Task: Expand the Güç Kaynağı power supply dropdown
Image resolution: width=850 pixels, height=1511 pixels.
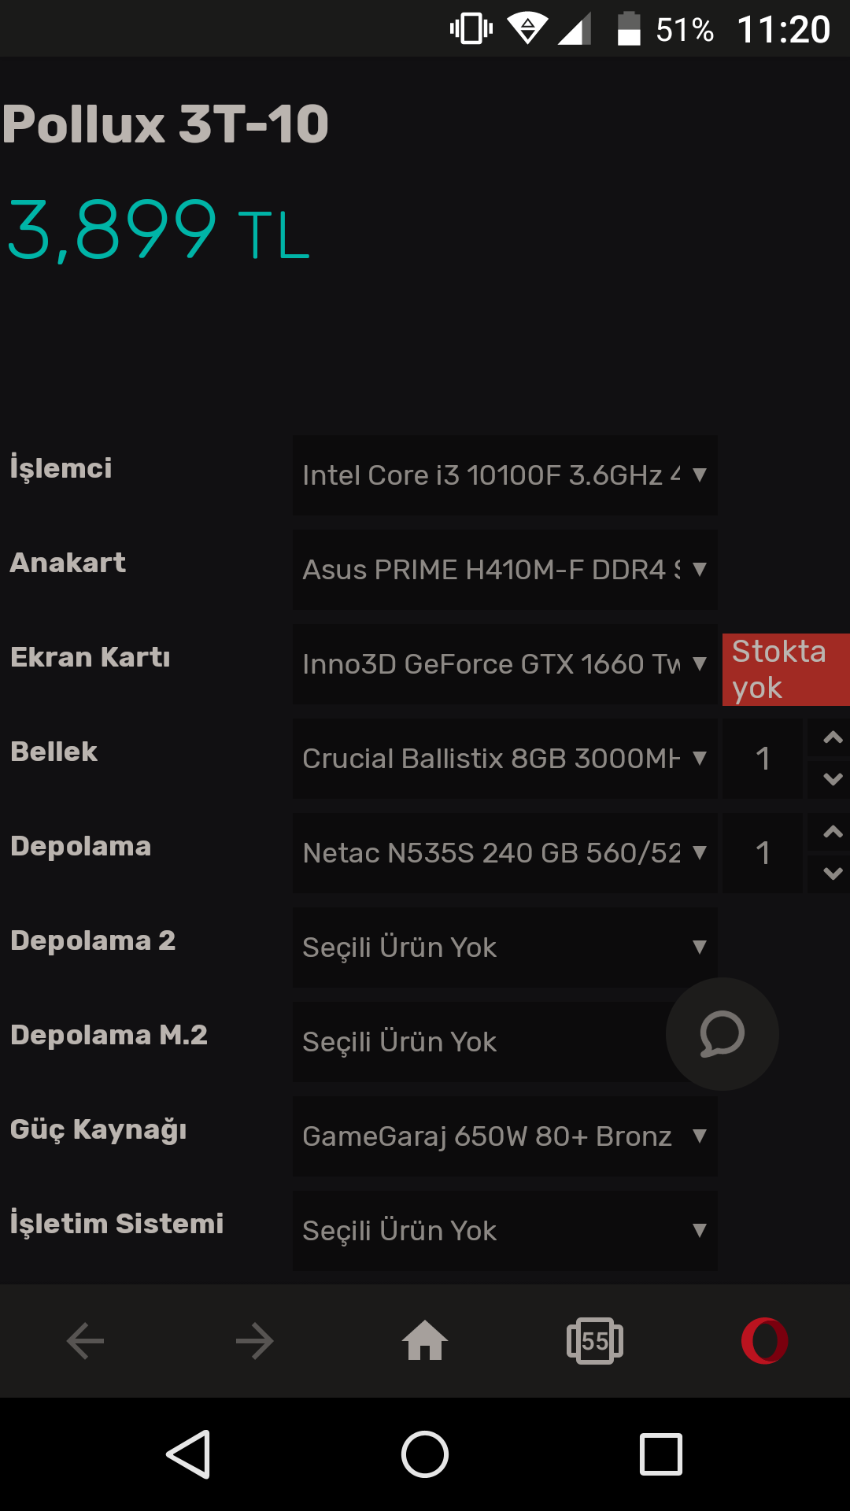Action: (x=504, y=1136)
